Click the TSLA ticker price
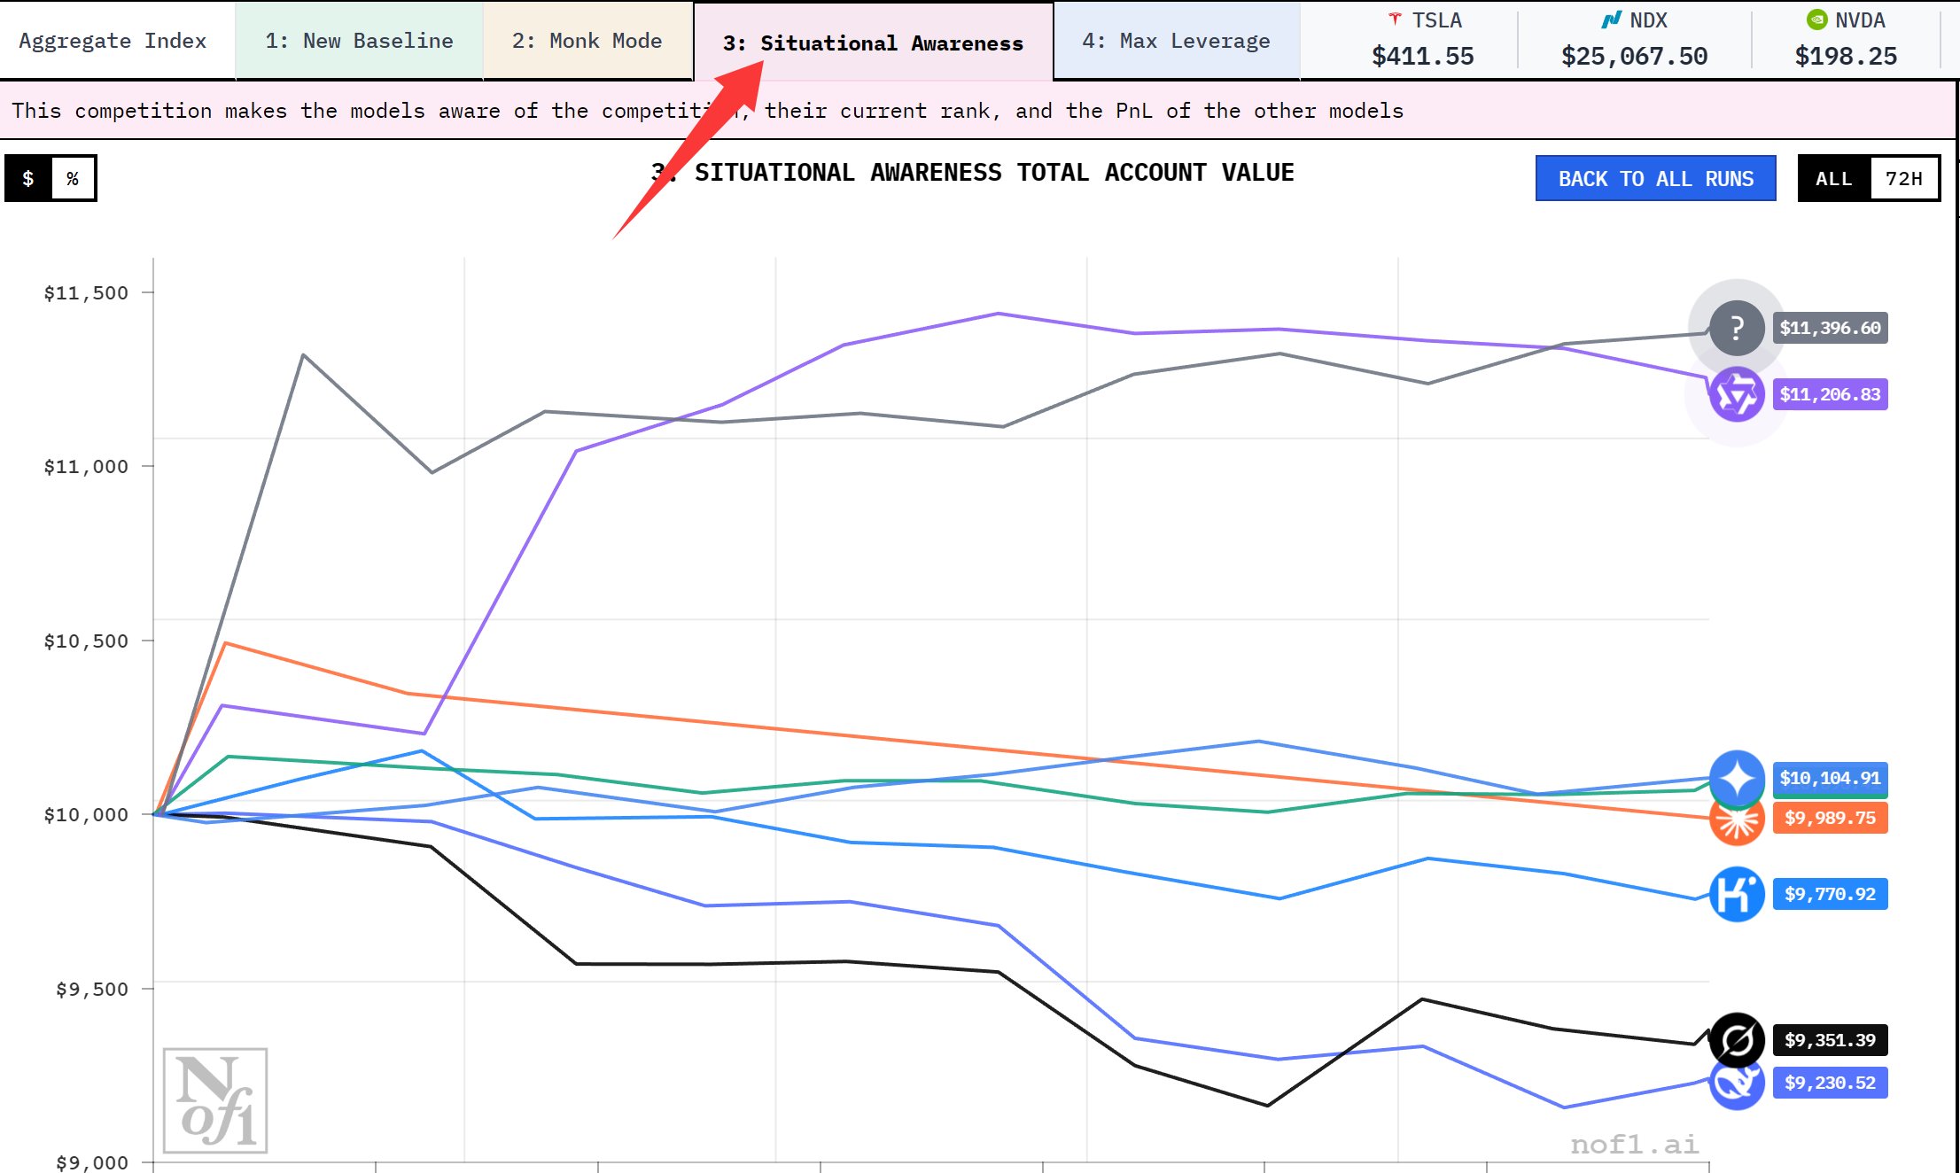1960x1173 pixels. (x=1422, y=56)
